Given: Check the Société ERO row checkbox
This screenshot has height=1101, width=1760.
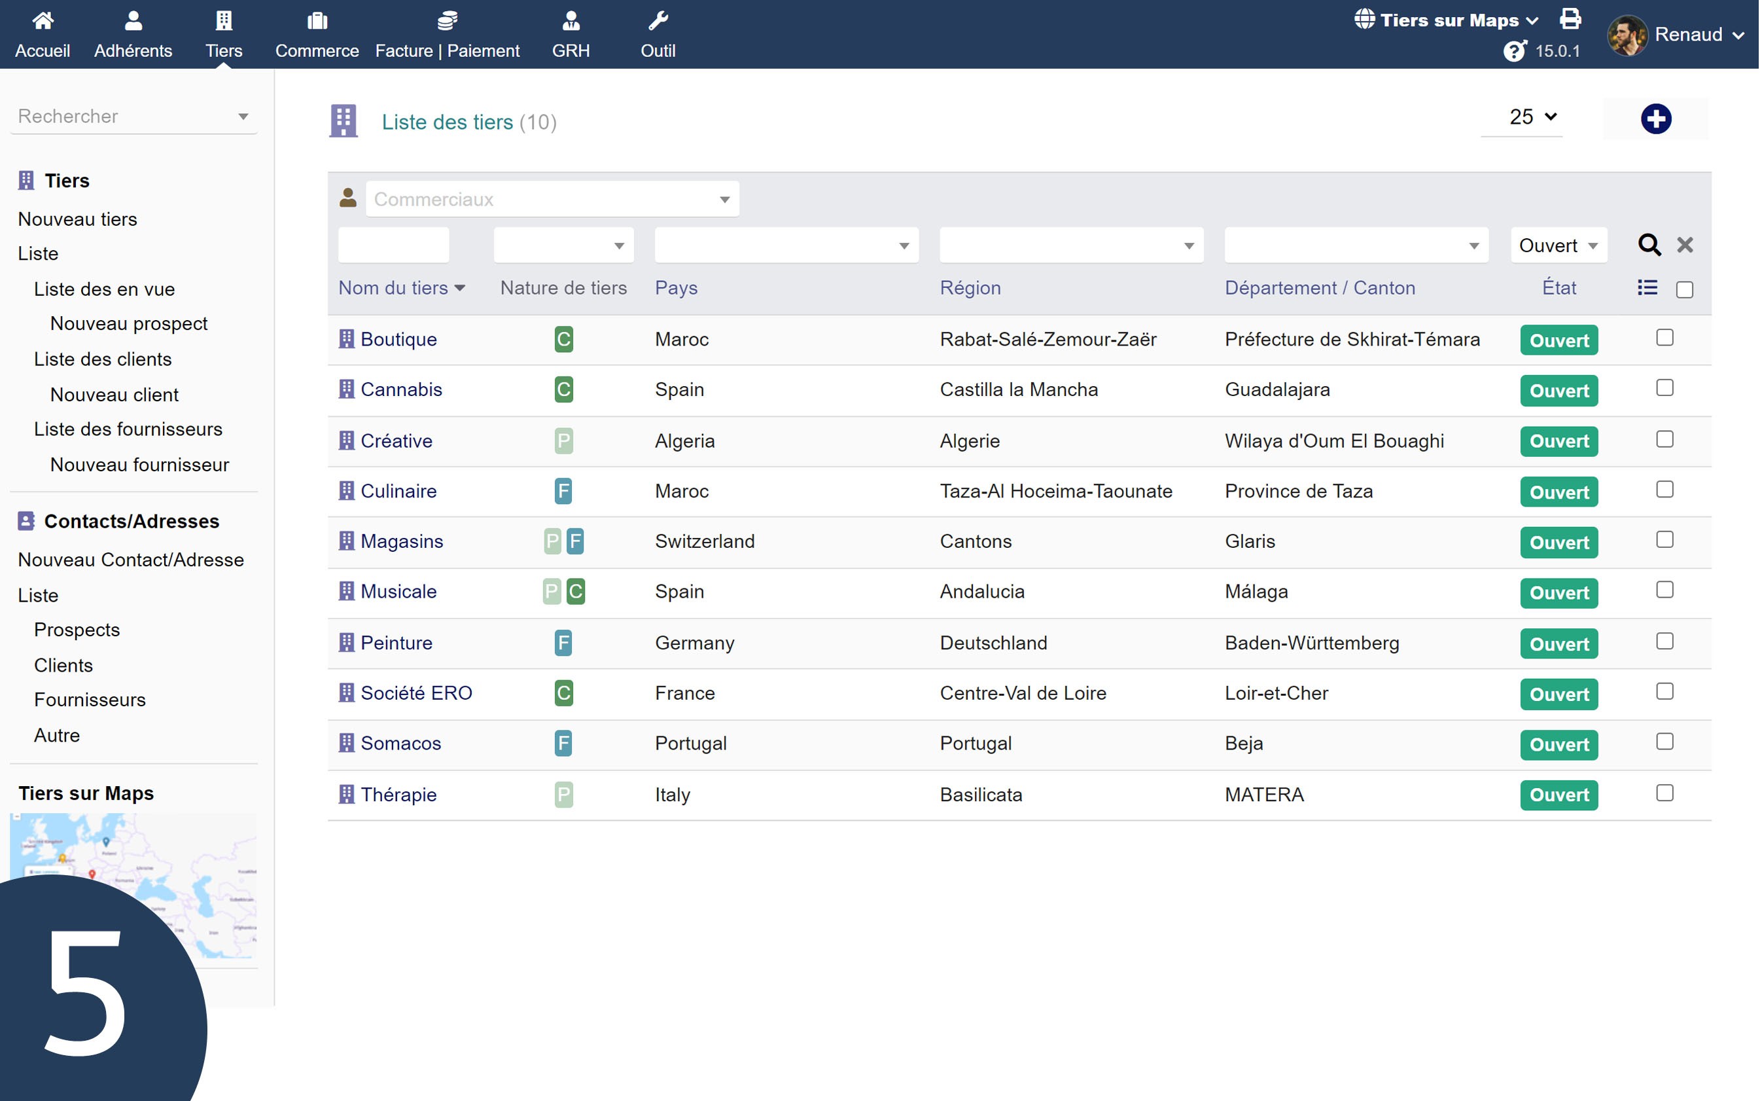Looking at the screenshot, I should (x=1664, y=691).
